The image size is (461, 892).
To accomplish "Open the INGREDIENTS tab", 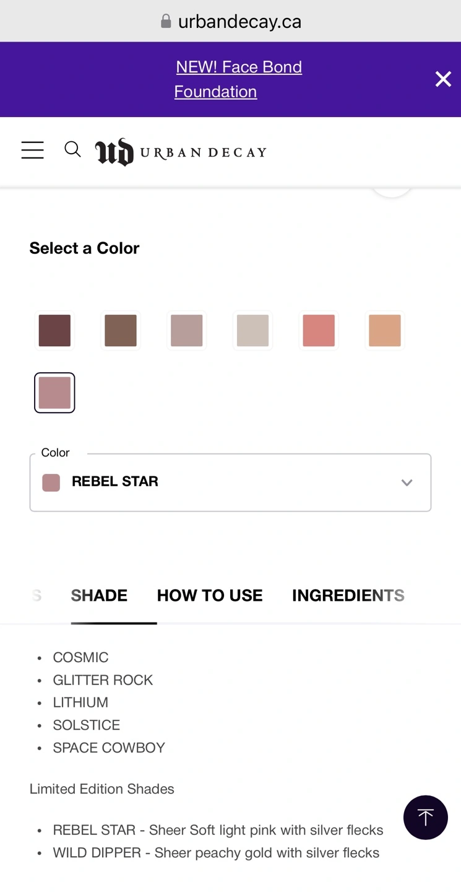I will click(348, 595).
